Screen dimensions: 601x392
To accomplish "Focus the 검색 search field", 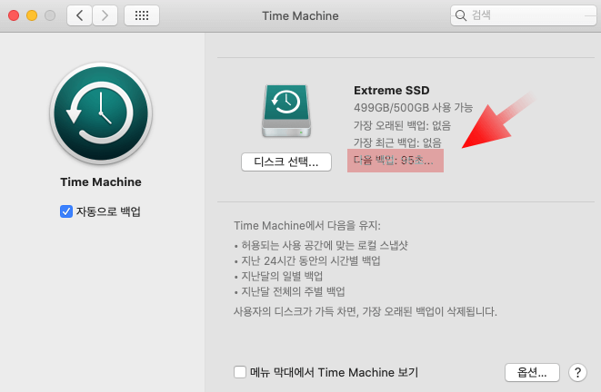I will (x=524, y=15).
